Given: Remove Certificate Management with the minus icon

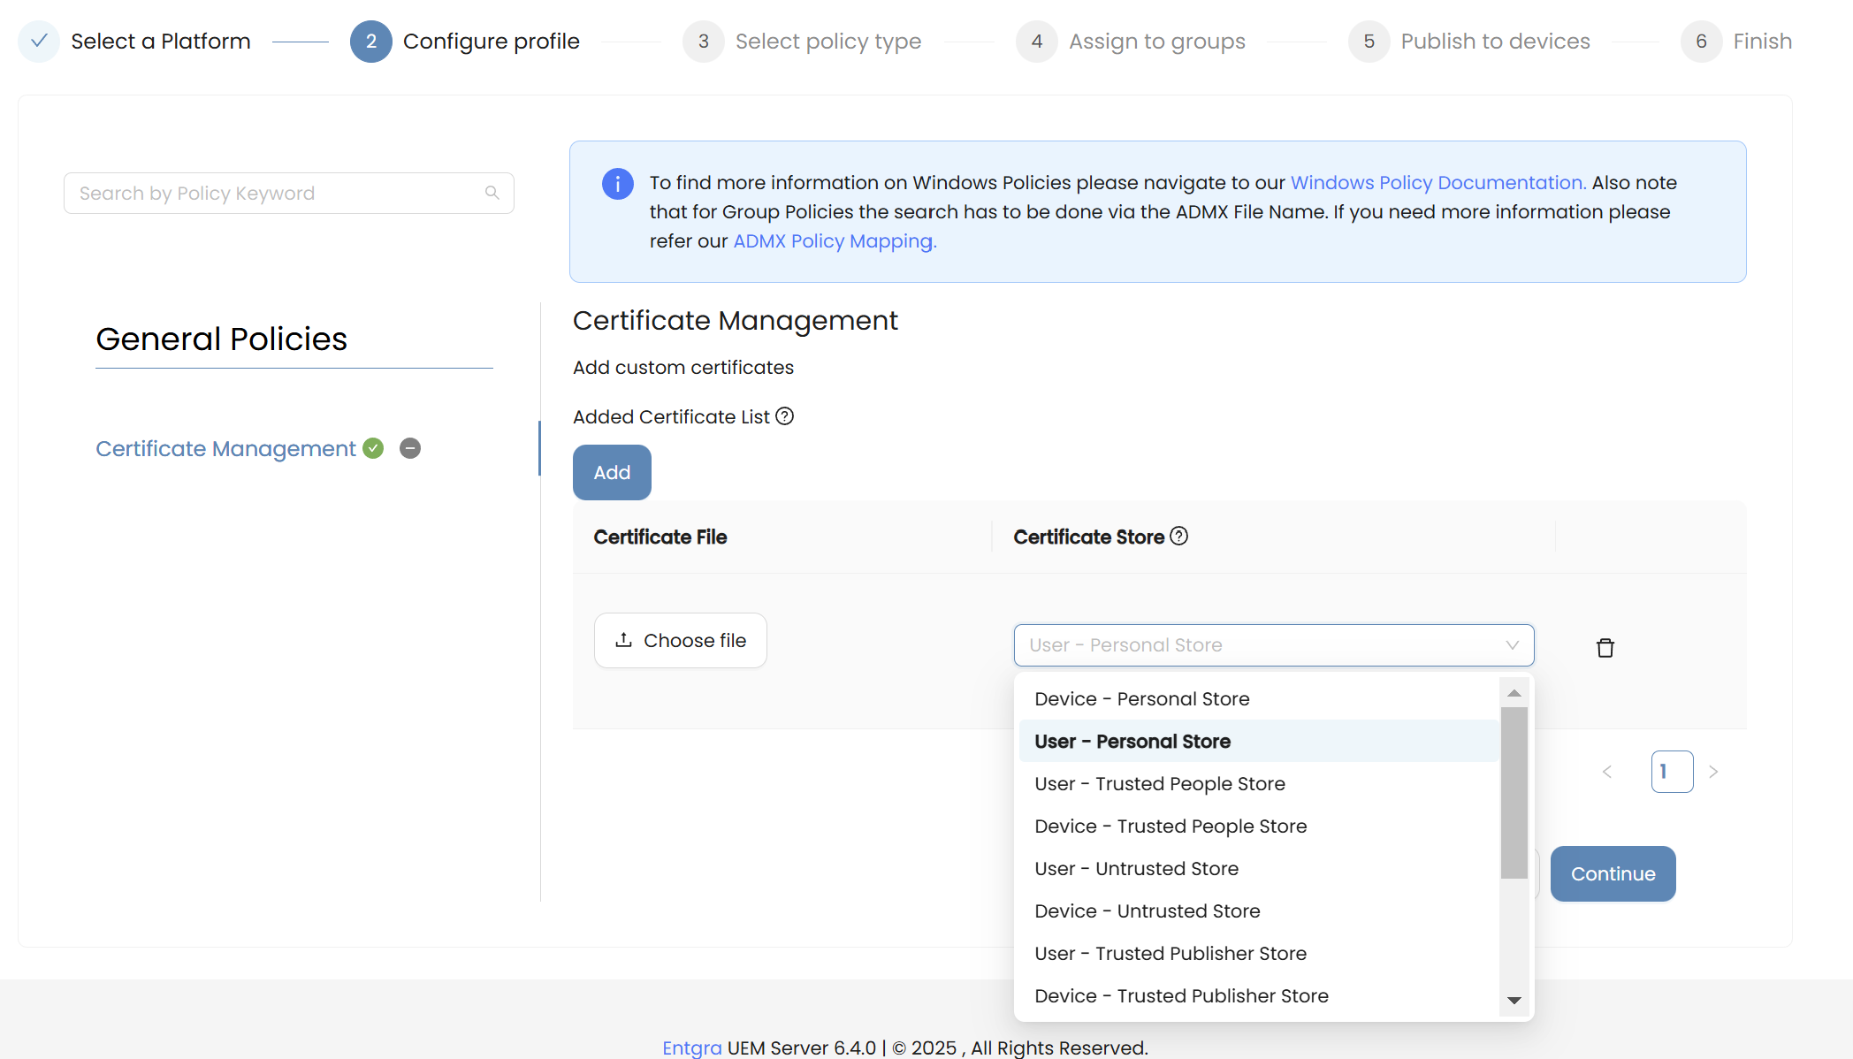Looking at the screenshot, I should 410,448.
